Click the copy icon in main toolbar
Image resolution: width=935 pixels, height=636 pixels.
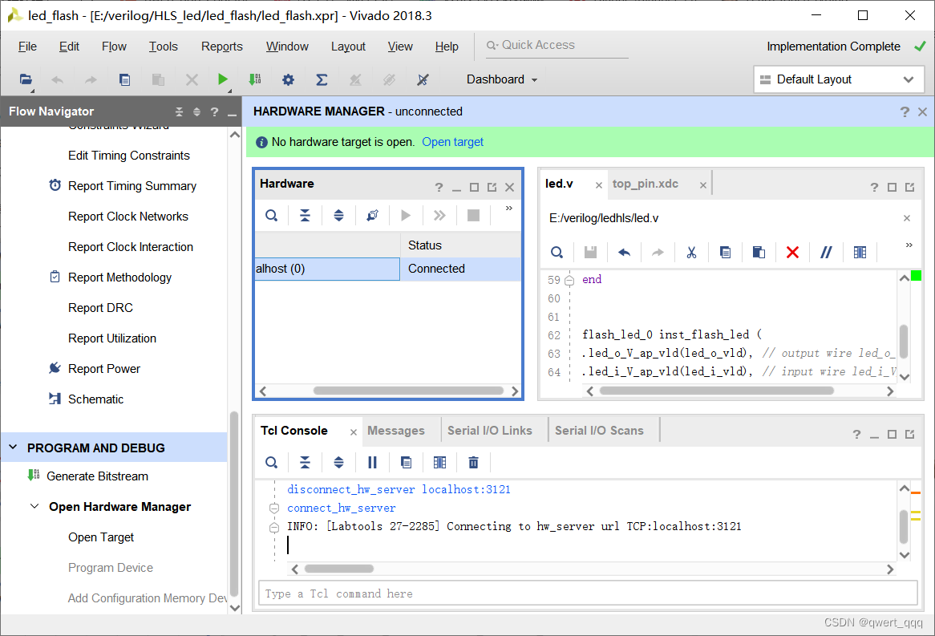coord(124,79)
